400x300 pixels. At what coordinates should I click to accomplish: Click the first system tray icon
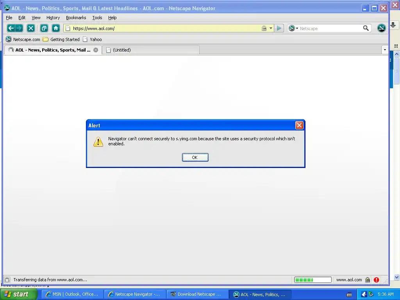click(364, 295)
